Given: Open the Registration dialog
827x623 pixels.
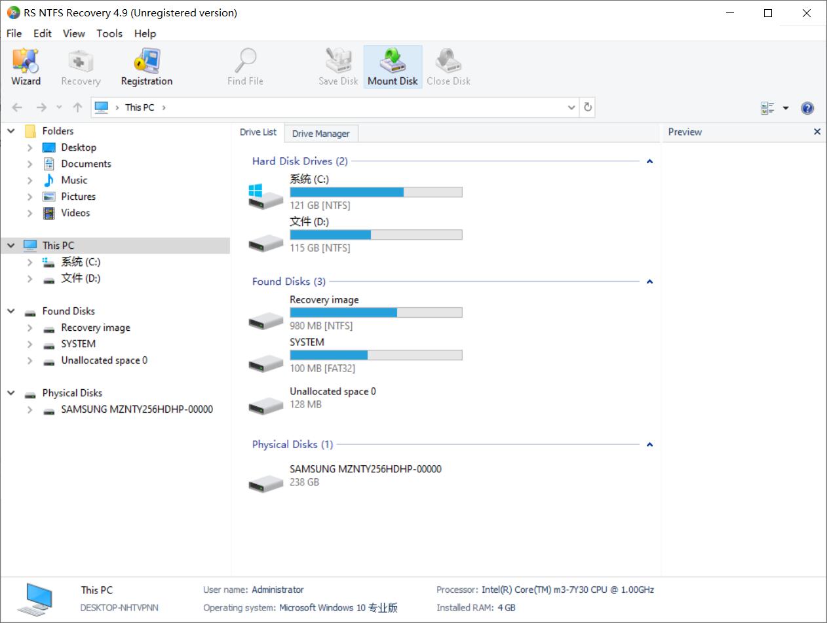Looking at the screenshot, I should coord(147,67).
